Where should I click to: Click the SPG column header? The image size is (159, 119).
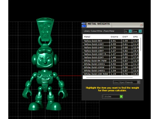(x=135, y=37)
